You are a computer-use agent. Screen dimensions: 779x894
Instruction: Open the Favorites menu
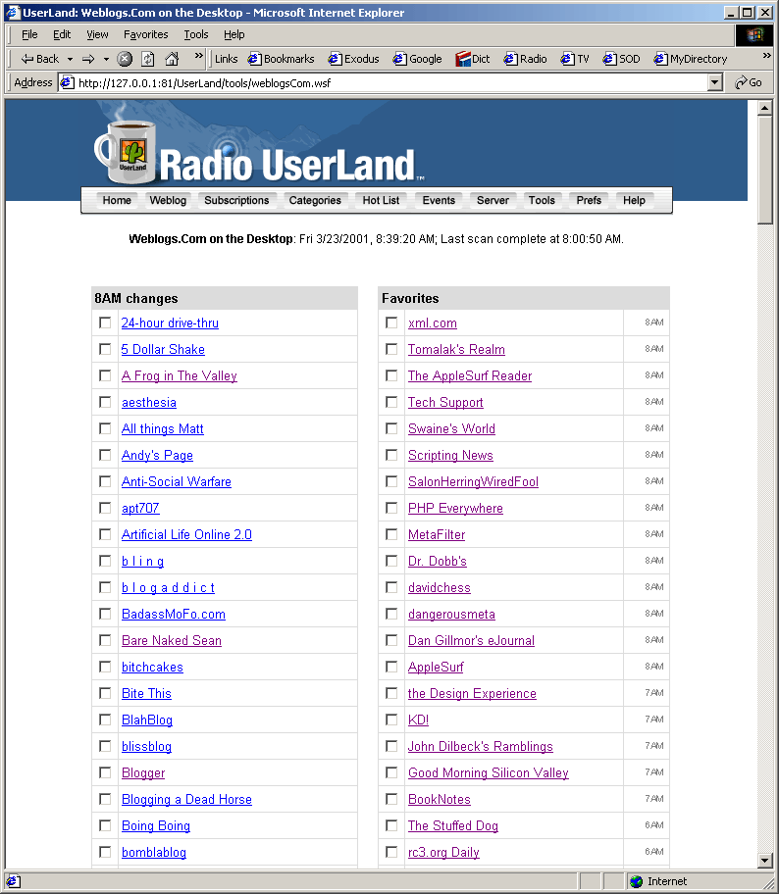coord(145,34)
